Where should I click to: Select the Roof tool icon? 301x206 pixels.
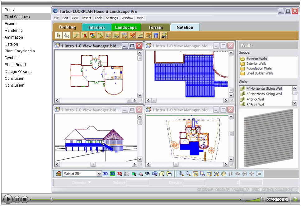pyautogui.click(x=132, y=35)
